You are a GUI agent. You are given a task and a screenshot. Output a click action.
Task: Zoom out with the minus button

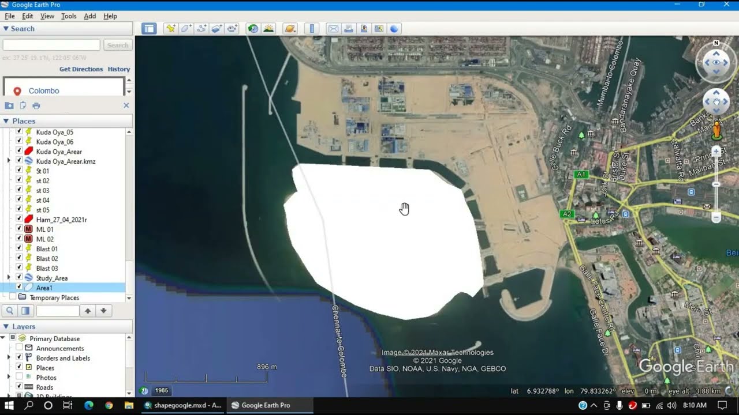click(716, 217)
